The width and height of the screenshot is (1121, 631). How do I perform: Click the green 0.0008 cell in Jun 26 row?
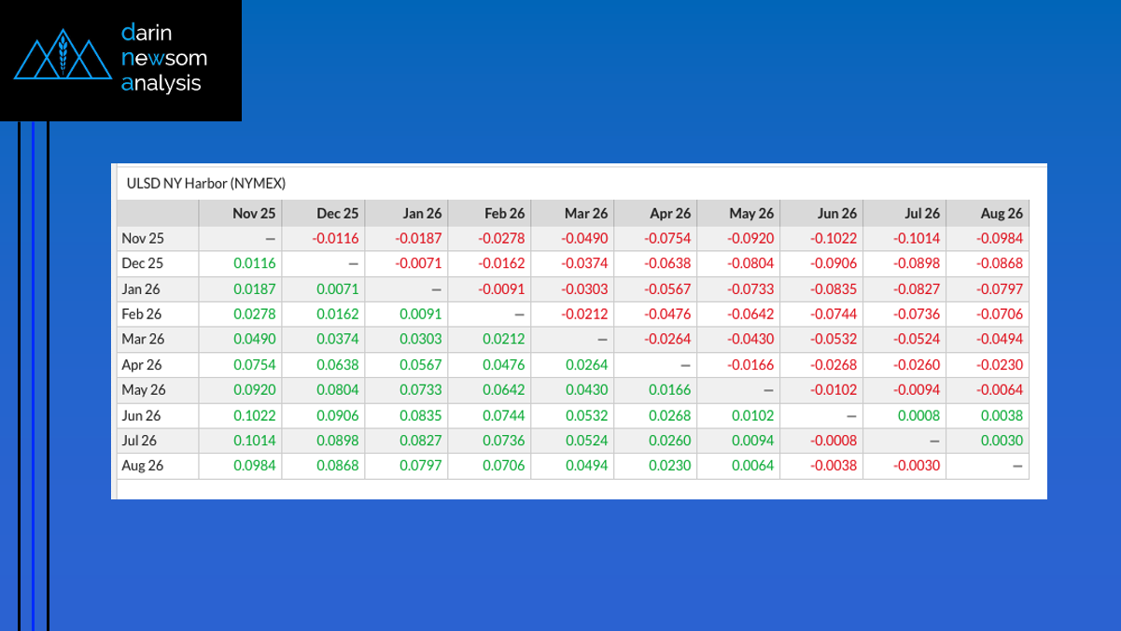coord(918,415)
